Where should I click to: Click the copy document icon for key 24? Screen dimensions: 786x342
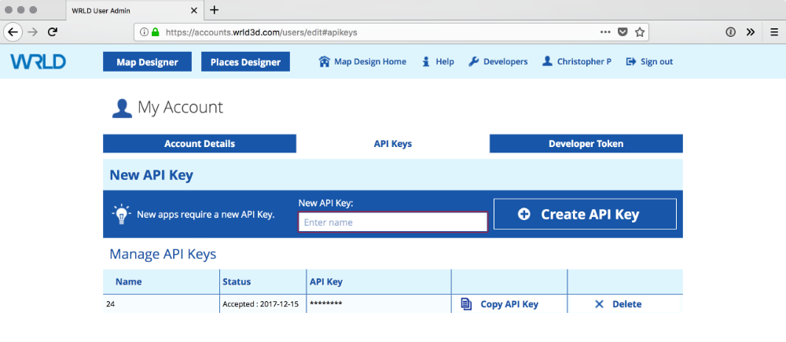(x=466, y=304)
